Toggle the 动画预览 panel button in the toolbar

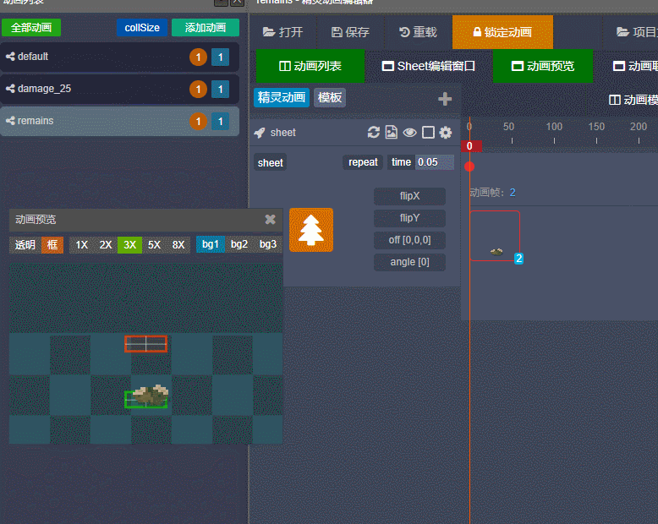pyautogui.click(x=543, y=66)
